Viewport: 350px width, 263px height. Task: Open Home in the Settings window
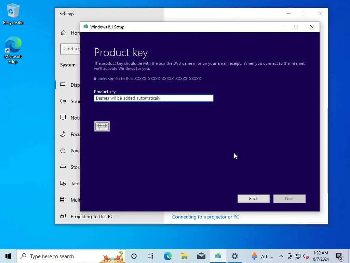pyautogui.click(x=70, y=33)
